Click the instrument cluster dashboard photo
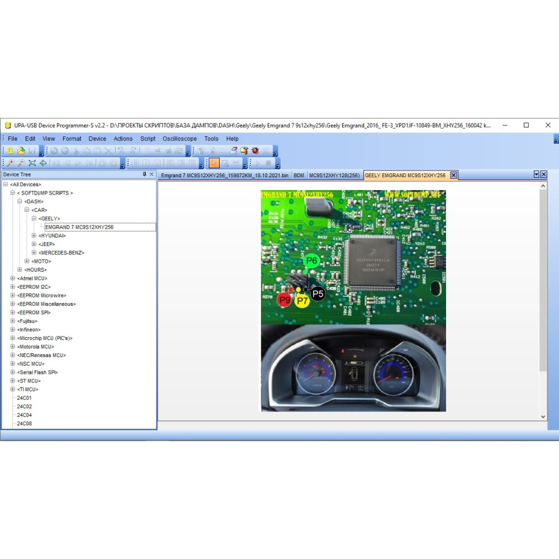Viewport: 559px width, 559px height. pos(353,368)
